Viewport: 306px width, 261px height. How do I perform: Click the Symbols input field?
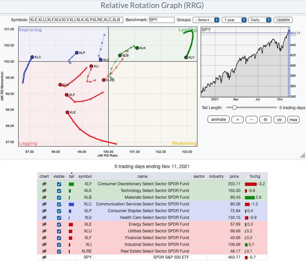click(x=76, y=20)
